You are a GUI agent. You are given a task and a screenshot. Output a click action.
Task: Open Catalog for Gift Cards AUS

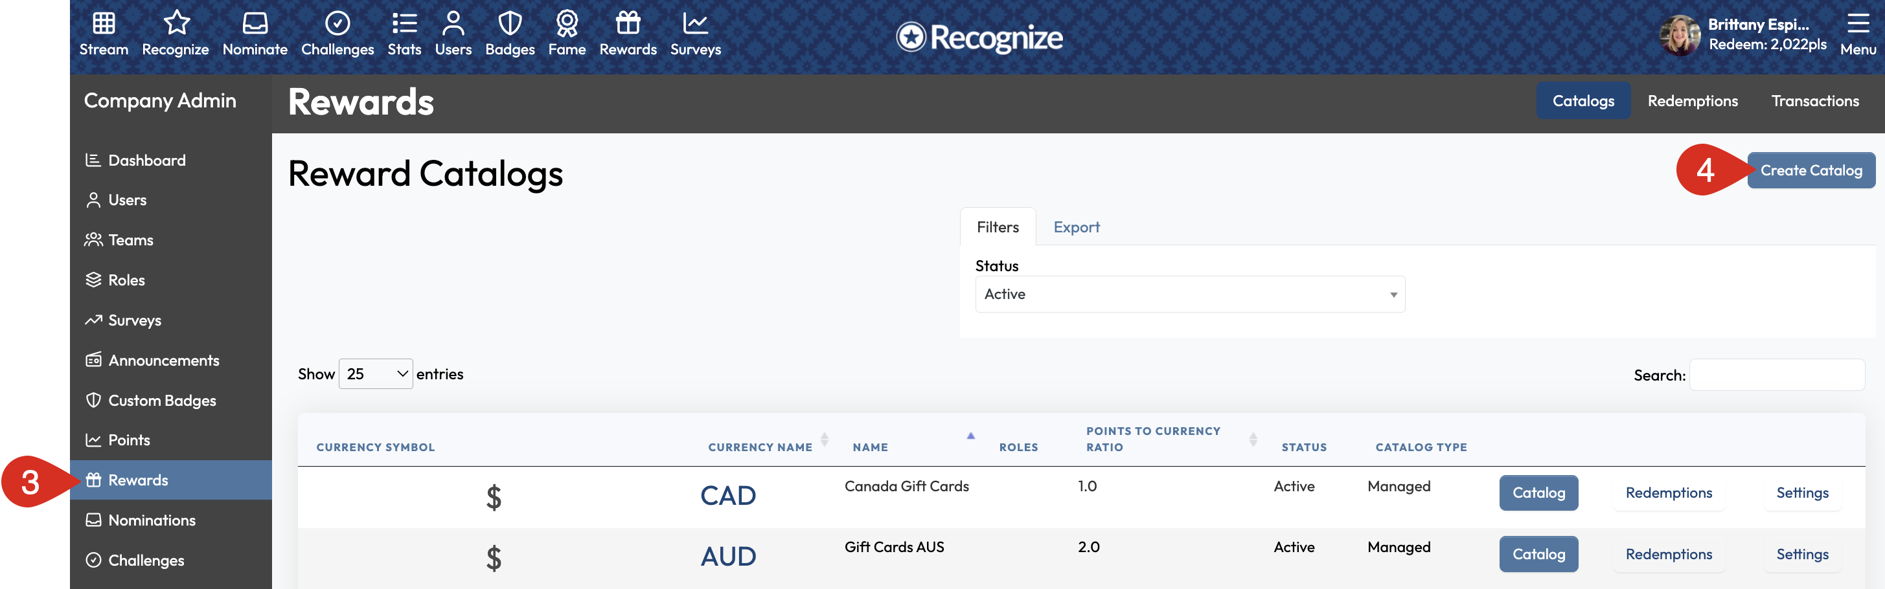(1539, 555)
